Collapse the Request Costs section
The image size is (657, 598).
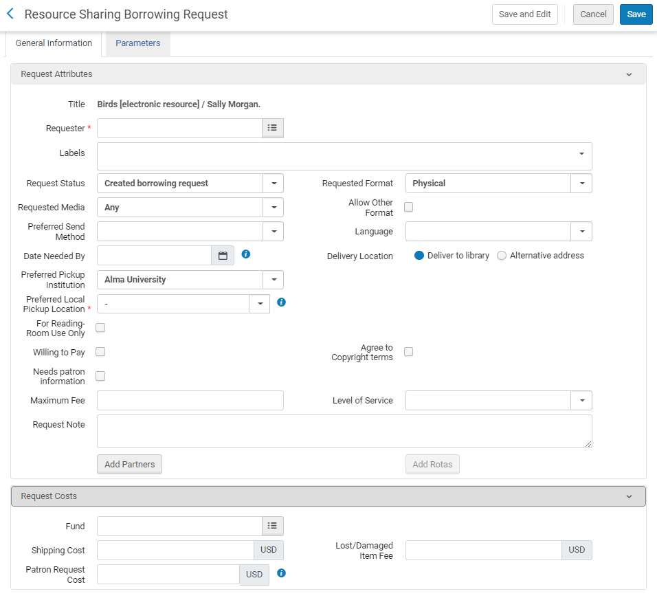629,496
